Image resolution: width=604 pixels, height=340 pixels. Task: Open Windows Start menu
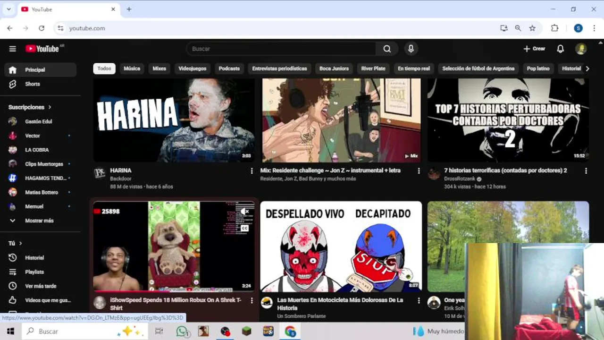point(10,331)
